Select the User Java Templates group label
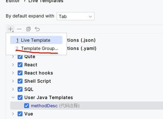This screenshot has height=119, width=163. tap(48, 98)
